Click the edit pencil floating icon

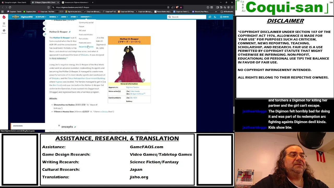click(45, 34)
